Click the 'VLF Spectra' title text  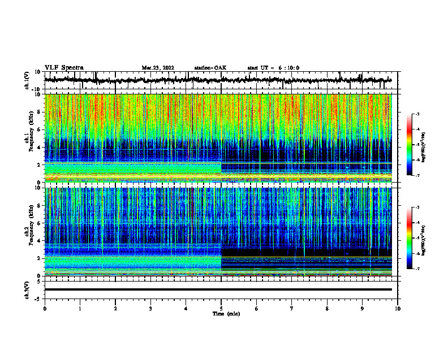[64, 68]
